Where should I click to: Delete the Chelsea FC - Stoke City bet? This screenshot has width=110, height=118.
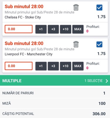76,7
